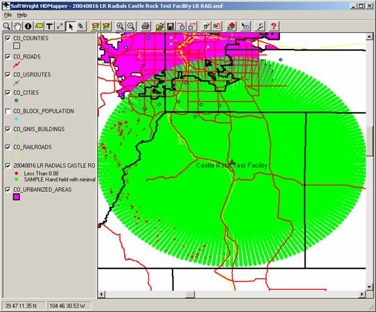Open help via red question mark
The image size is (376, 312).
click(x=273, y=26)
